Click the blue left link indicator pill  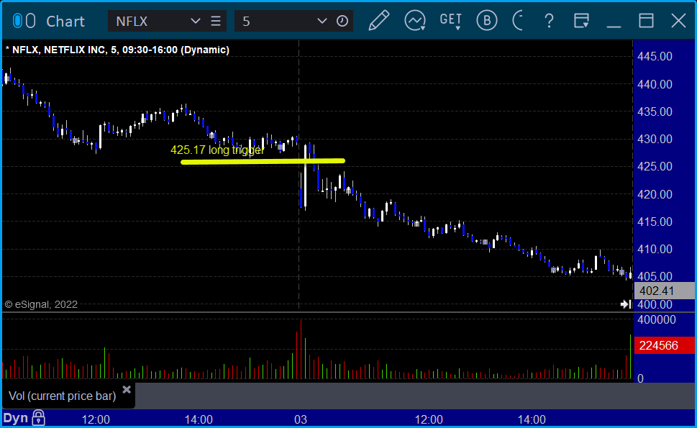point(17,21)
